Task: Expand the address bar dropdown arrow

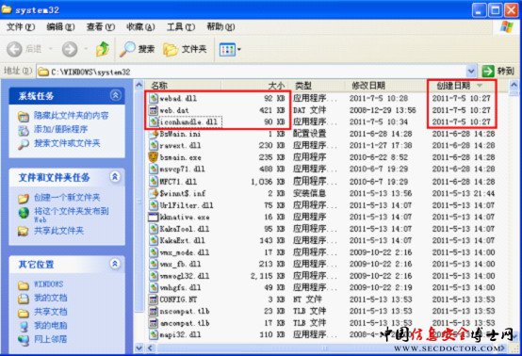Action: click(471, 71)
